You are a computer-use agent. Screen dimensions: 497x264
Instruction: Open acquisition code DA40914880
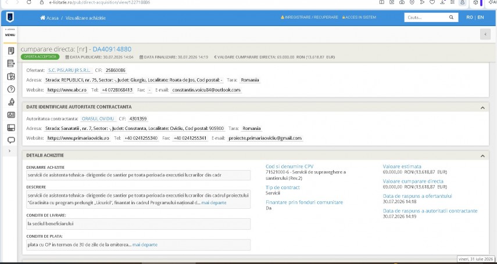click(x=112, y=49)
